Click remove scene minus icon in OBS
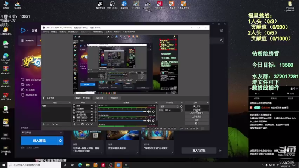The height and width of the screenshot is (168, 299). (x=48, y=124)
